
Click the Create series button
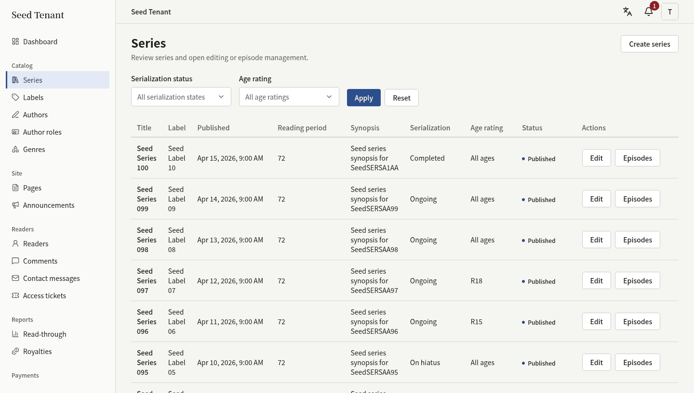click(x=650, y=44)
